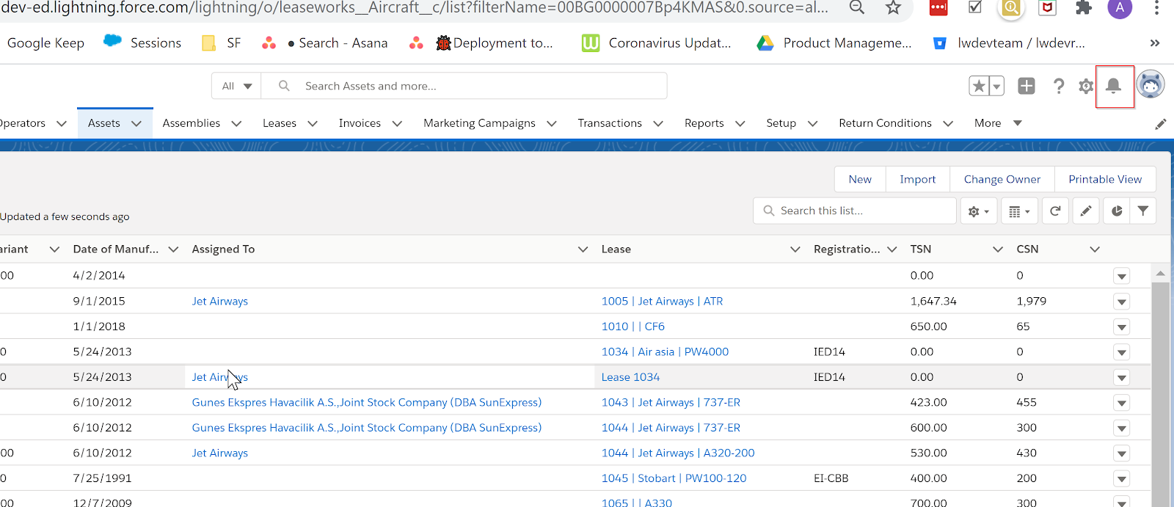Refresh the list view

tap(1055, 211)
